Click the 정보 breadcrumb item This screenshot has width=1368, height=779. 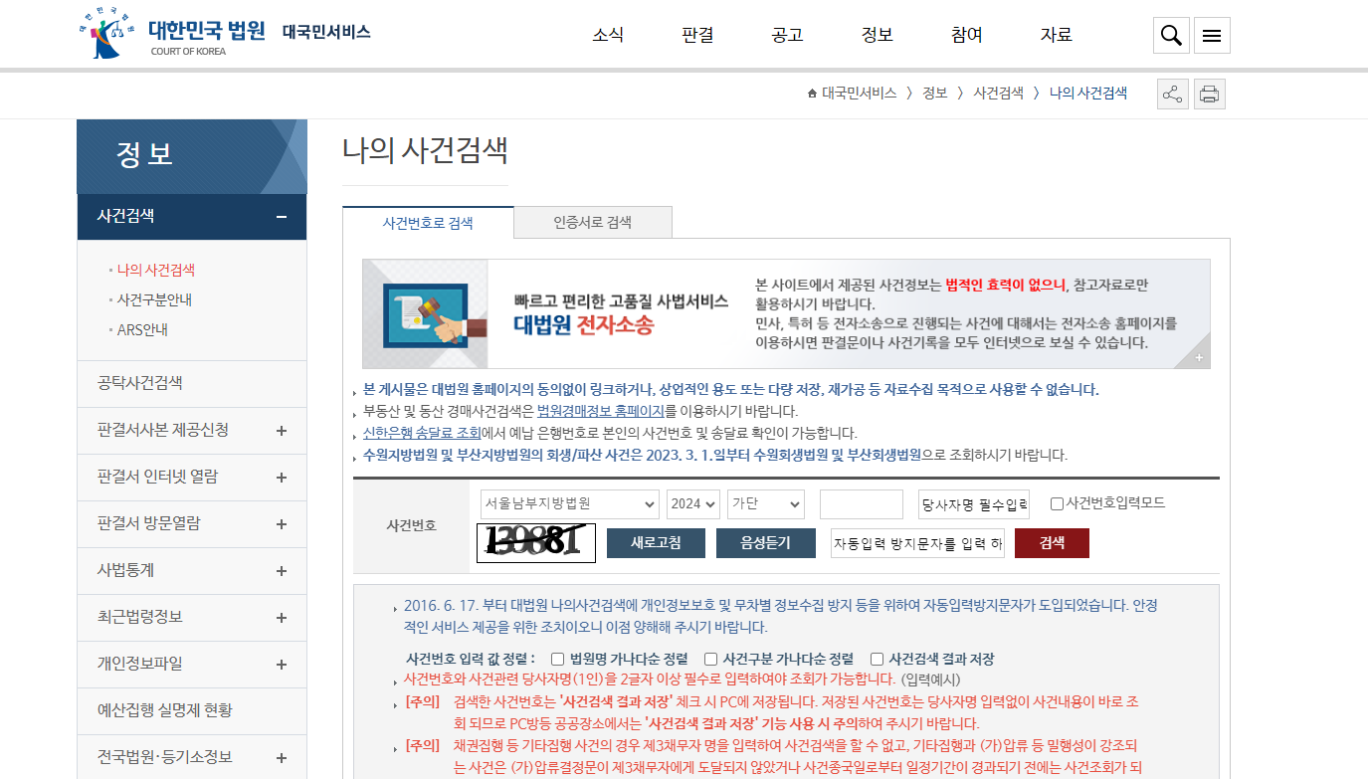tap(935, 94)
